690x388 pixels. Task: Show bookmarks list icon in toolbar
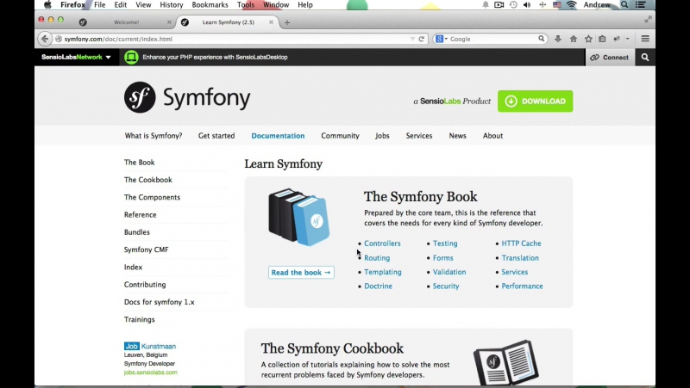pos(602,39)
